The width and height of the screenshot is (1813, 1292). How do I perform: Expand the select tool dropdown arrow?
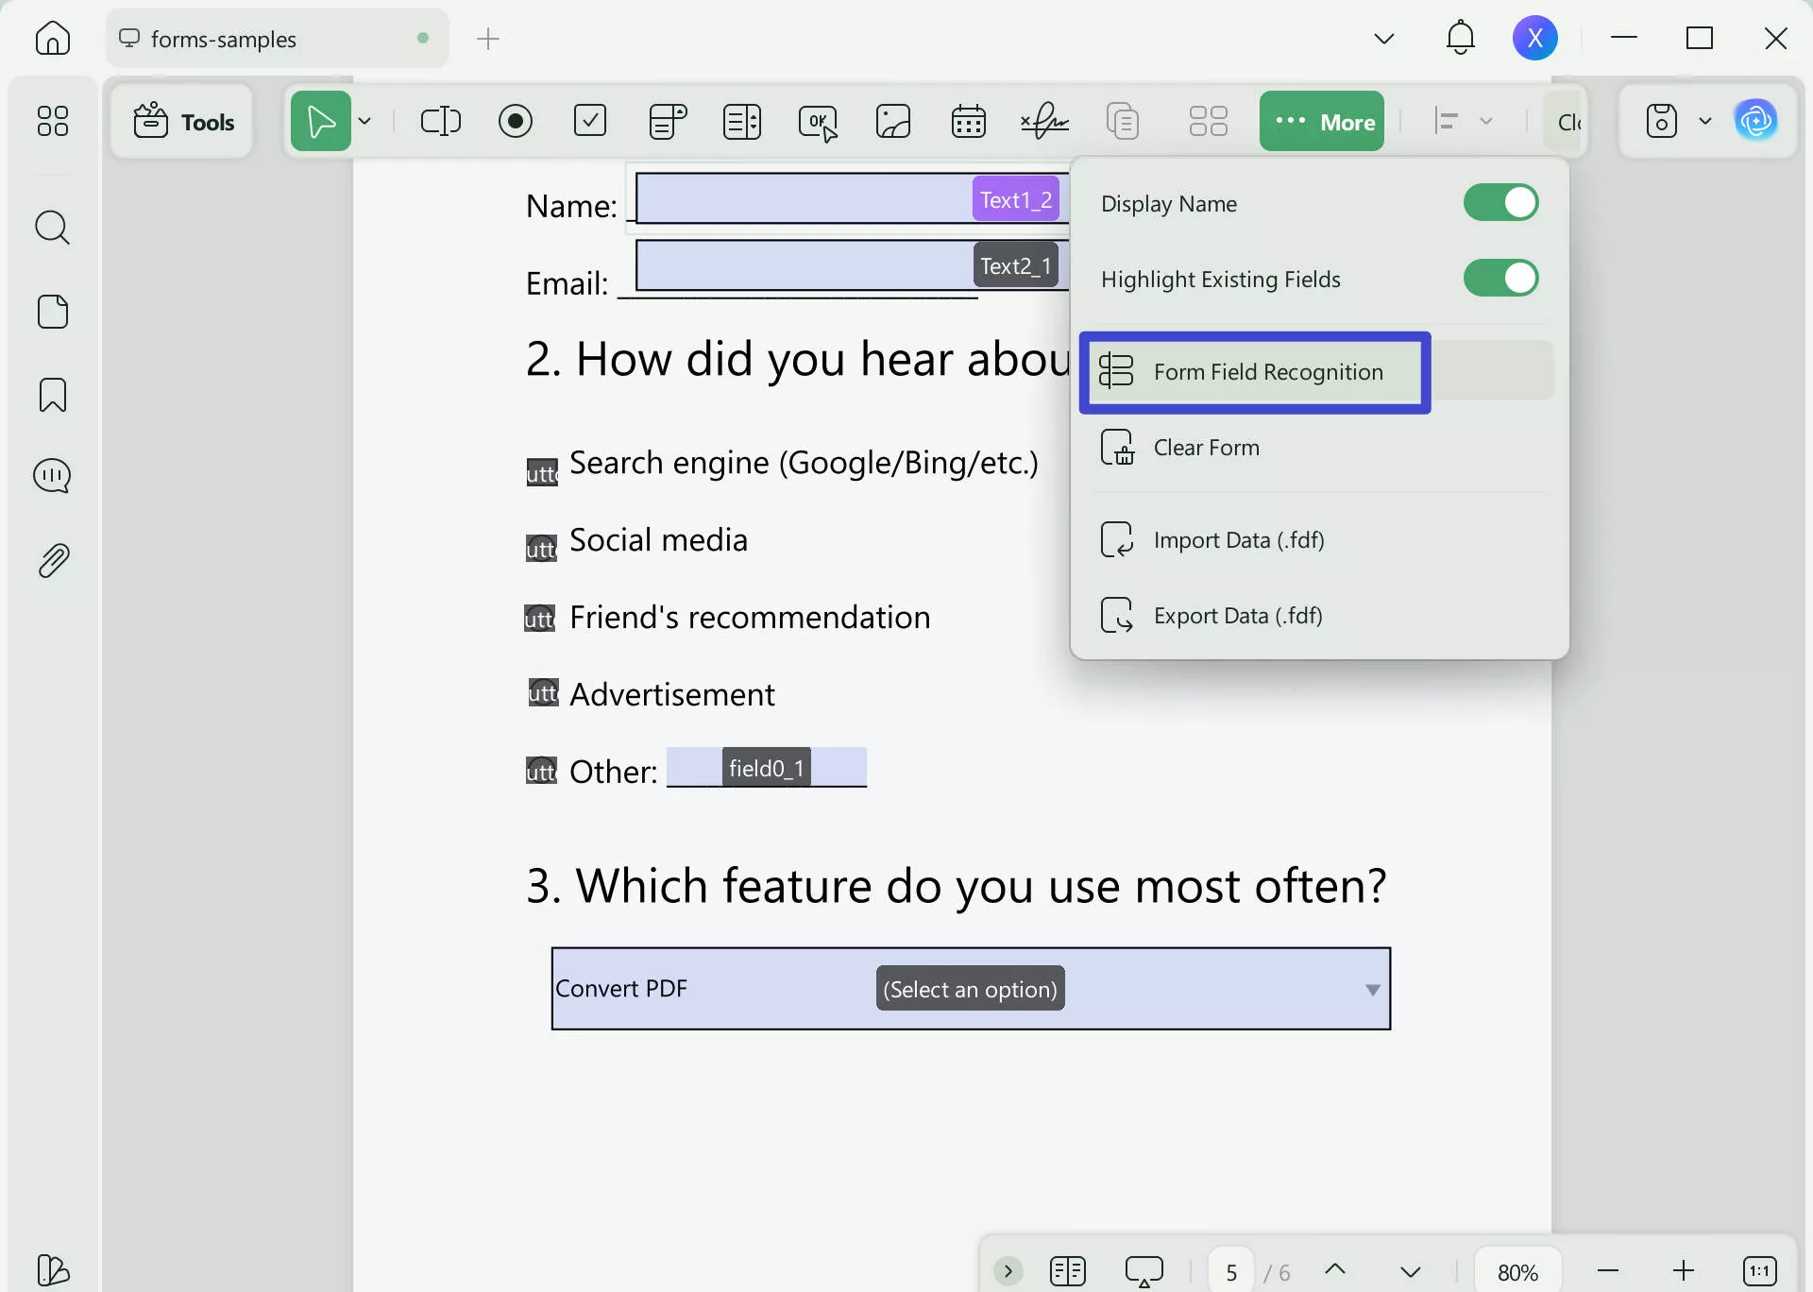click(x=366, y=121)
